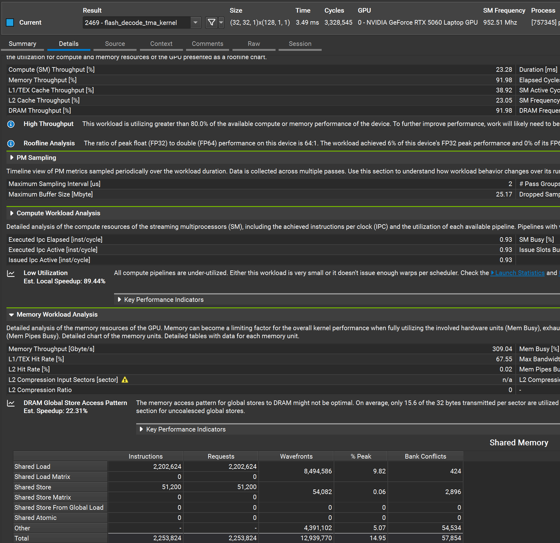Image resolution: width=560 pixels, height=543 pixels.
Task: Expand the PM Sampling section
Action: point(12,158)
